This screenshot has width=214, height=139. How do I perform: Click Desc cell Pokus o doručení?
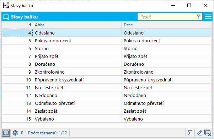(166, 41)
